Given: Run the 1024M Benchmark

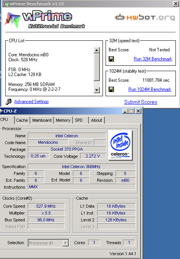Looking at the screenshot, I should pos(150,89).
